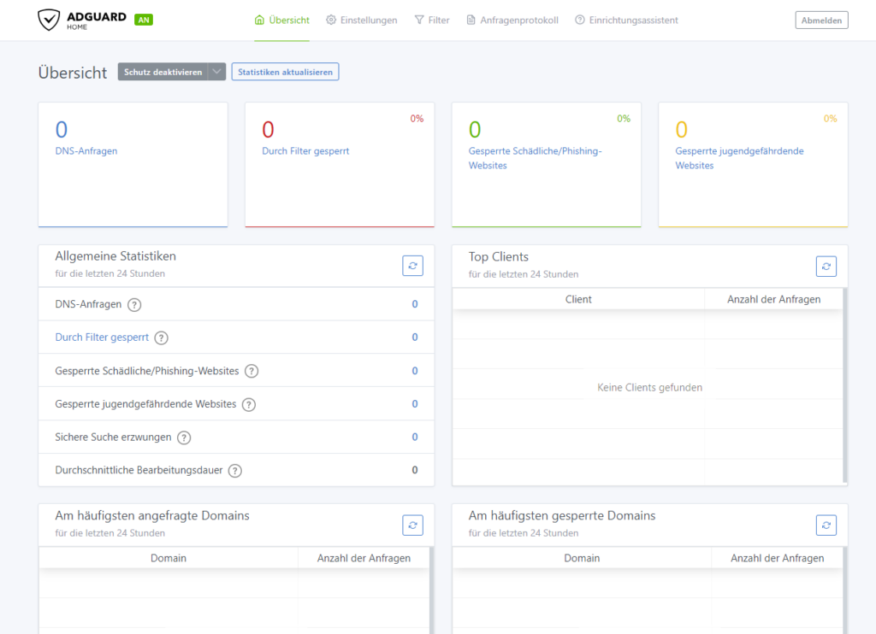Click the yellow 0 on the parental card
The image size is (876, 634).
click(x=682, y=130)
